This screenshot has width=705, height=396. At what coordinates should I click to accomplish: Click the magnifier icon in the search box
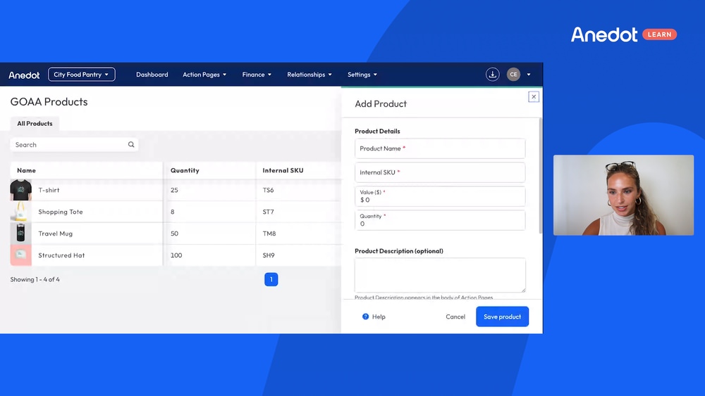[131, 145]
